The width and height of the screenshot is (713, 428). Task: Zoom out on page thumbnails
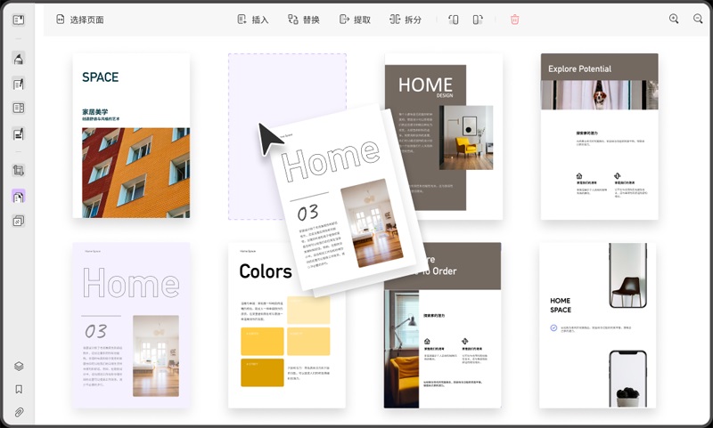[x=698, y=19]
